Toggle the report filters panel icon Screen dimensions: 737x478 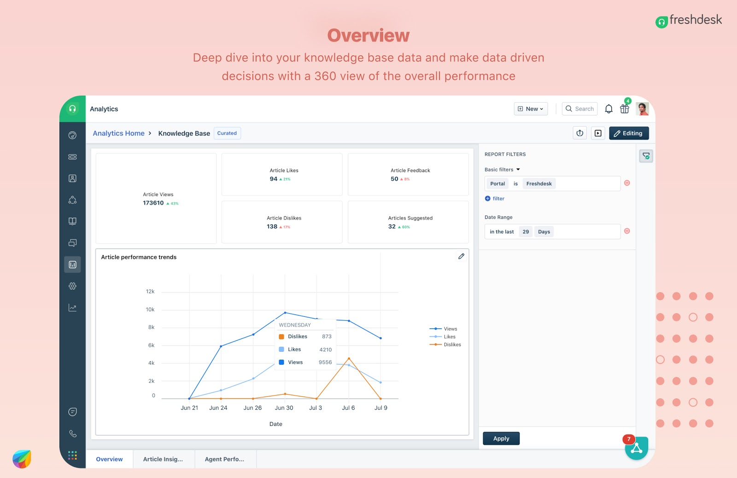pos(646,156)
